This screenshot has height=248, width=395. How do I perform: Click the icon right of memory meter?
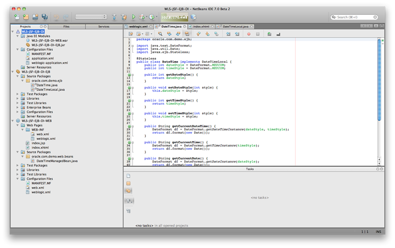tap(194, 17)
